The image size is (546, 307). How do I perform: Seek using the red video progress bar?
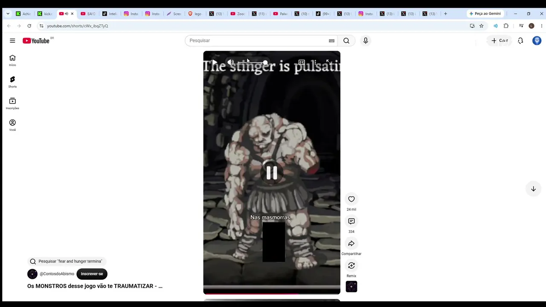pyautogui.click(x=272, y=293)
